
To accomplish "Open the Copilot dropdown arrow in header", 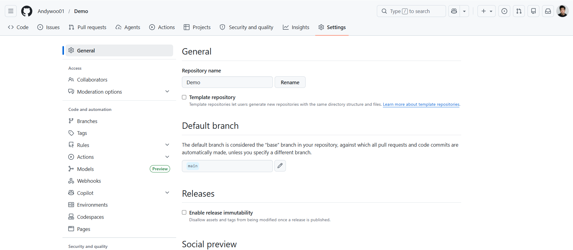I will pyautogui.click(x=464, y=11).
